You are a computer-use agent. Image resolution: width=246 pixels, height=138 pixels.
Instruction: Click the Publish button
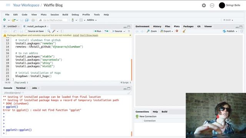(x=229, y=31)
